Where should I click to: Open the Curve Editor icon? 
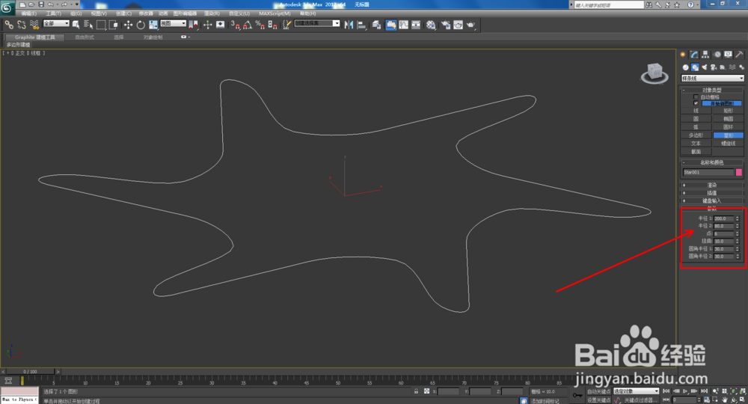click(404, 25)
